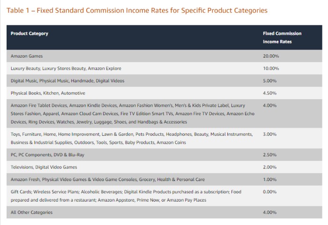
Task: Click the Fixed Commission Income Rates header
Action: click(x=282, y=37)
